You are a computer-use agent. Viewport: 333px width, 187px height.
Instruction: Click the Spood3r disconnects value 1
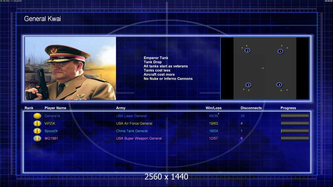(241, 131)
